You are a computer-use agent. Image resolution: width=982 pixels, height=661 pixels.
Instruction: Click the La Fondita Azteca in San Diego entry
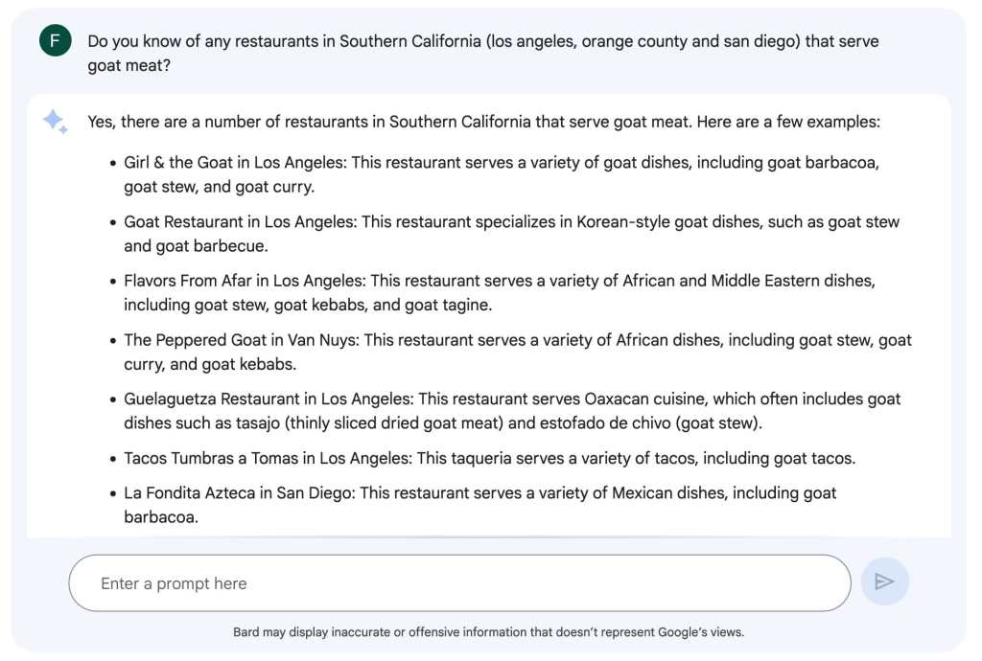tap(479, 505)
